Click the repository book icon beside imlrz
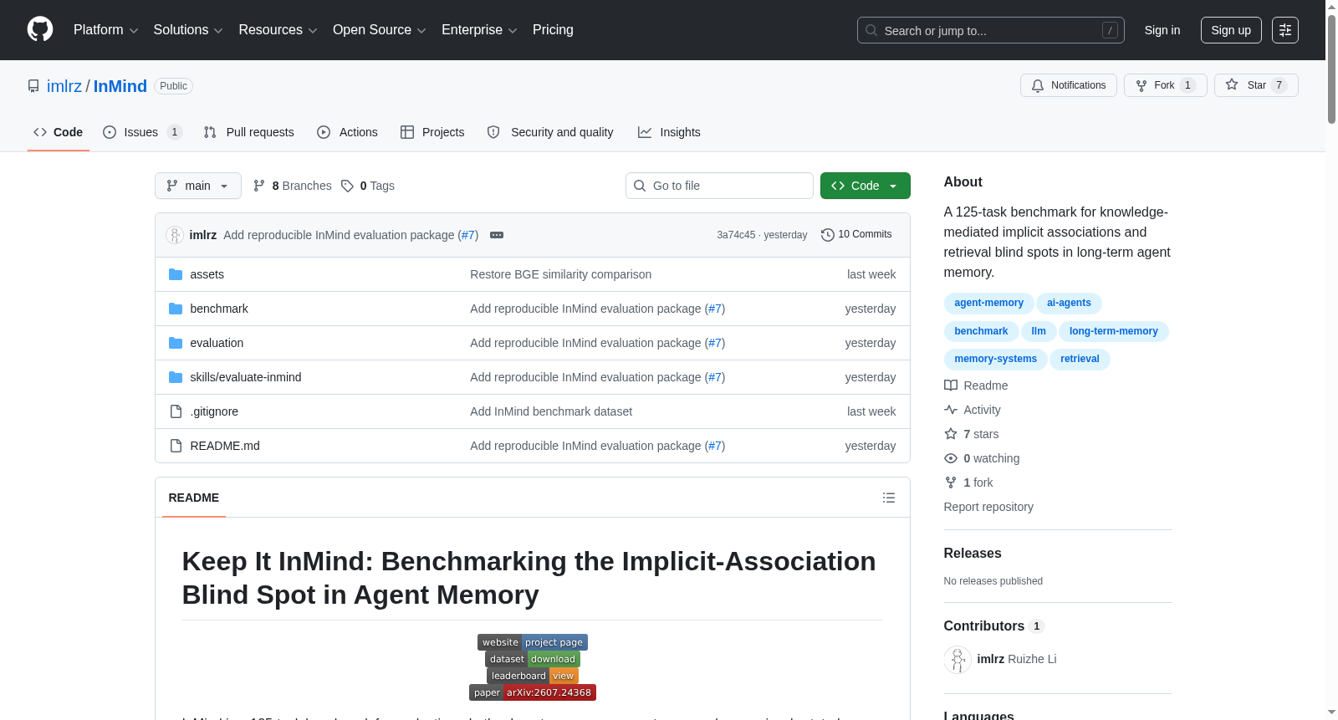 (33, 86)
